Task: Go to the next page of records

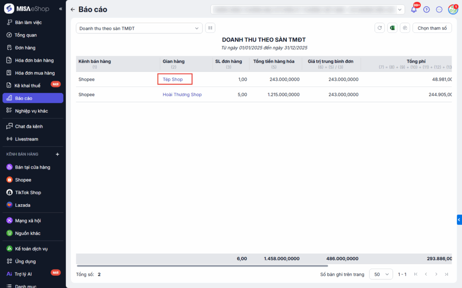Action: (x=436, y=274)
